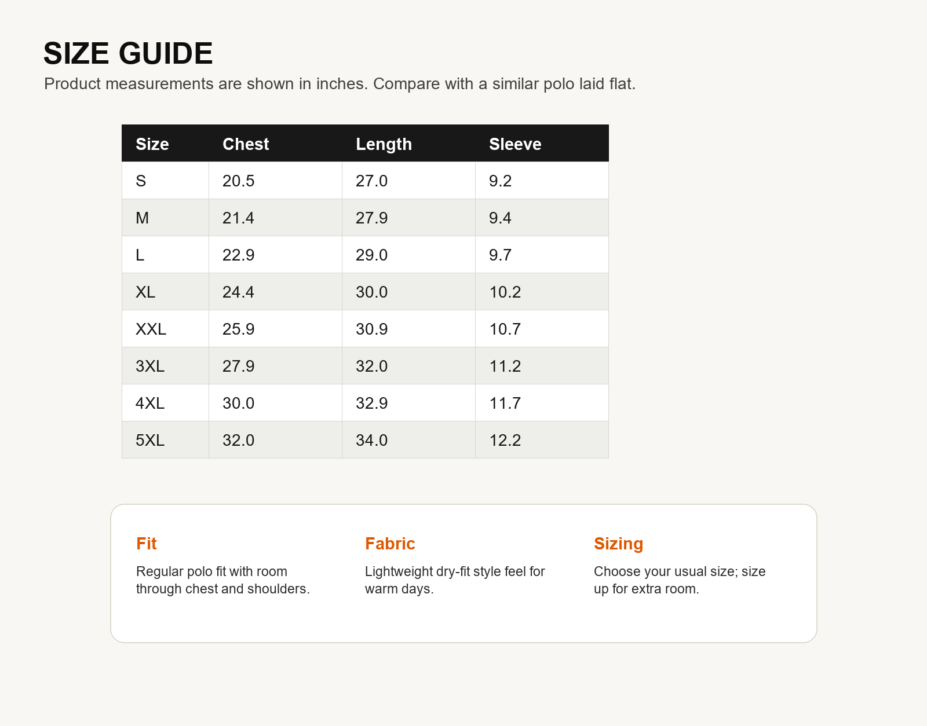Click the SIZE GUIDE heading
Viewport: 927px width, 726px height.
click(128, 53)
